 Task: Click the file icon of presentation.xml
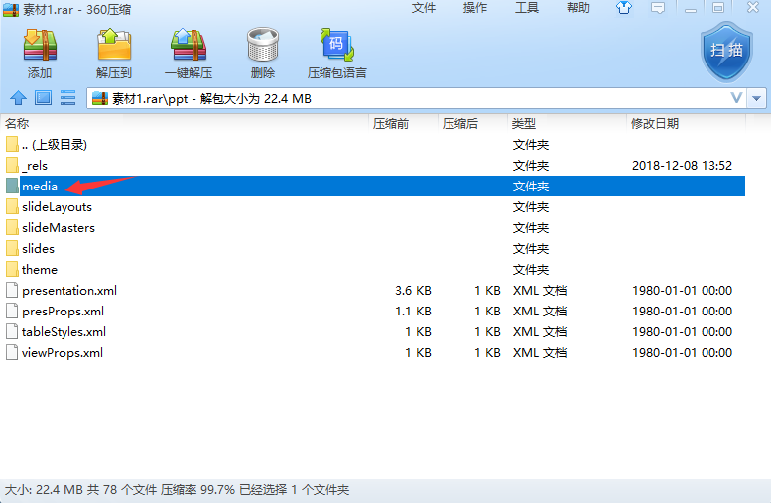12,290
